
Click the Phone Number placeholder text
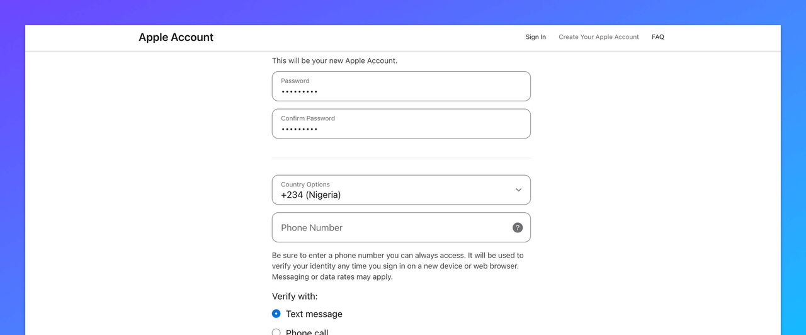tap(312, 228)
